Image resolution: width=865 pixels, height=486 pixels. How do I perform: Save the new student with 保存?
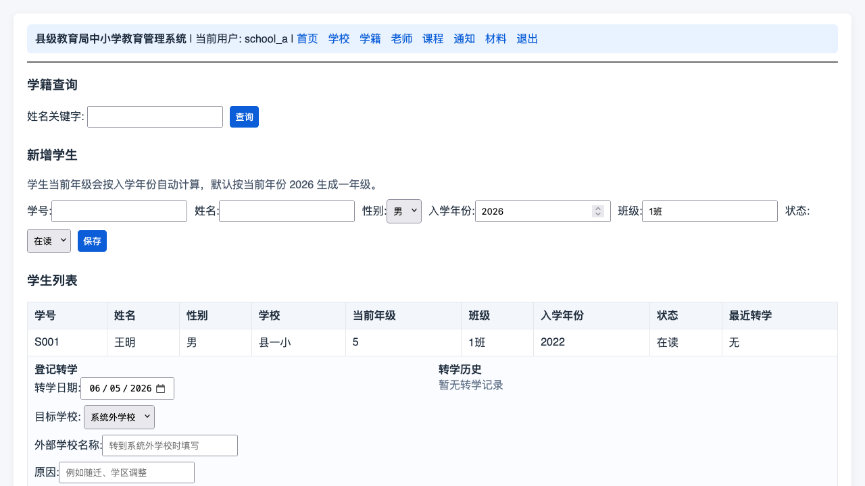(x=92, y=241)
